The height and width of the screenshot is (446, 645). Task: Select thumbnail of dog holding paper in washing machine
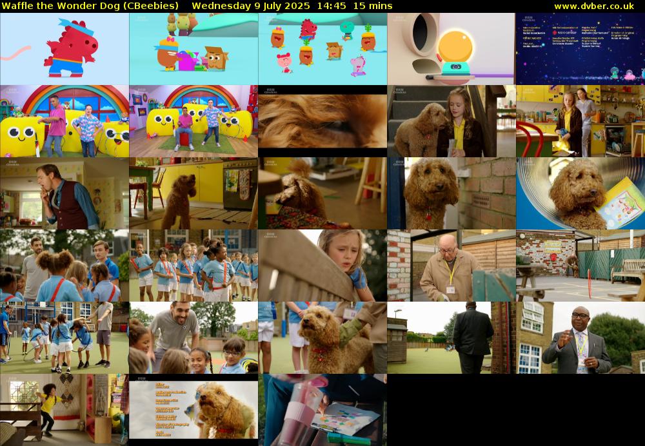pos(580,193)
